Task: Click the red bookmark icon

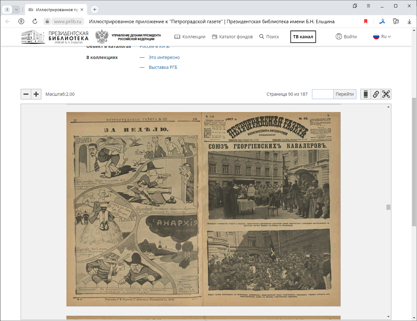Action: click(x=366, y=22)
